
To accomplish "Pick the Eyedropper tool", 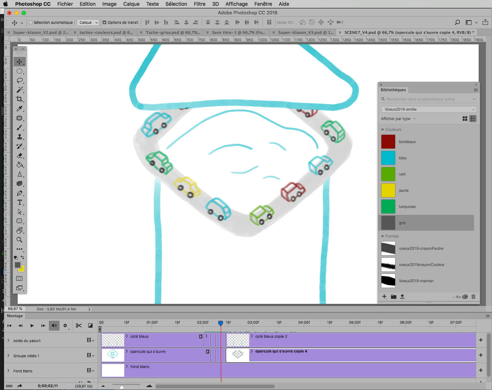I will pyautogui.click(x=19, y=108).
